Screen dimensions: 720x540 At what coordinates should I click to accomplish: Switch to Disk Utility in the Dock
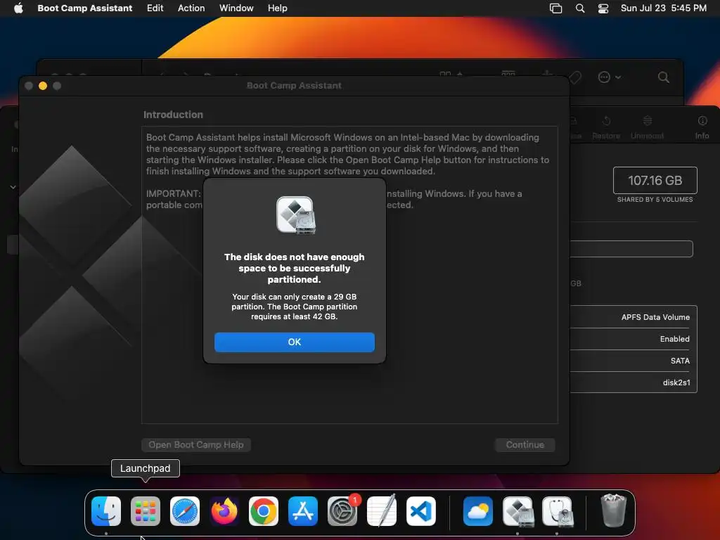click(x=557, y=511)
